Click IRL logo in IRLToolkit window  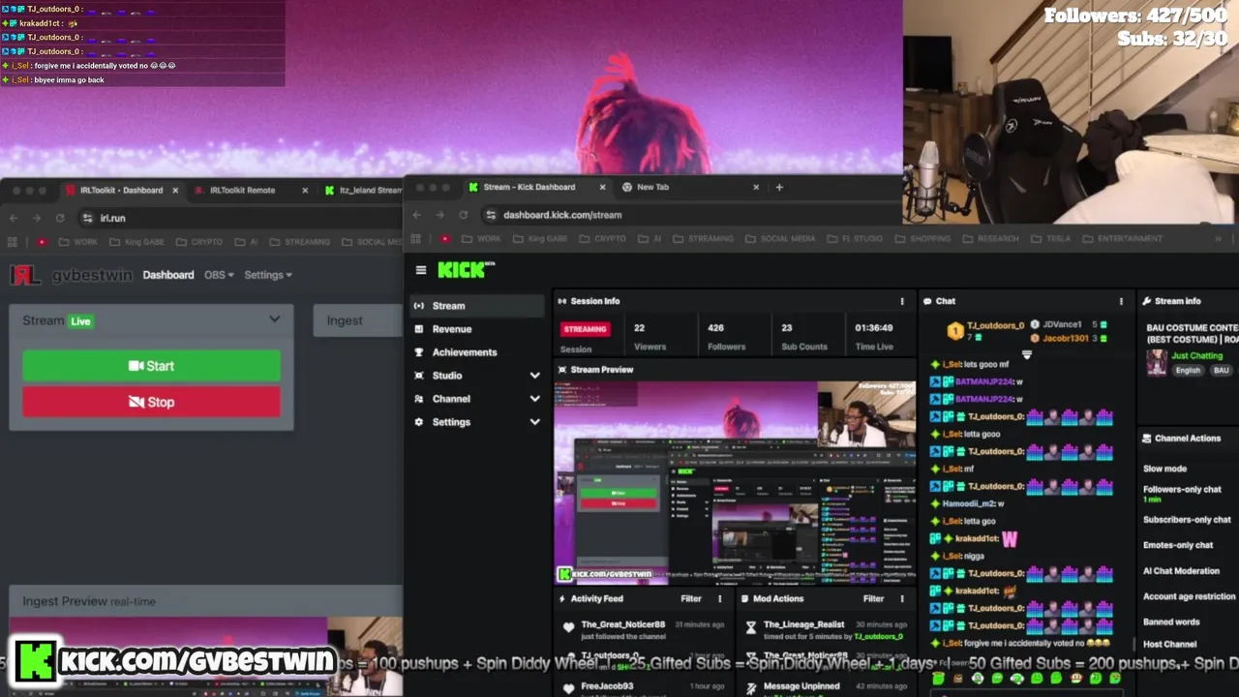[25, 275]
